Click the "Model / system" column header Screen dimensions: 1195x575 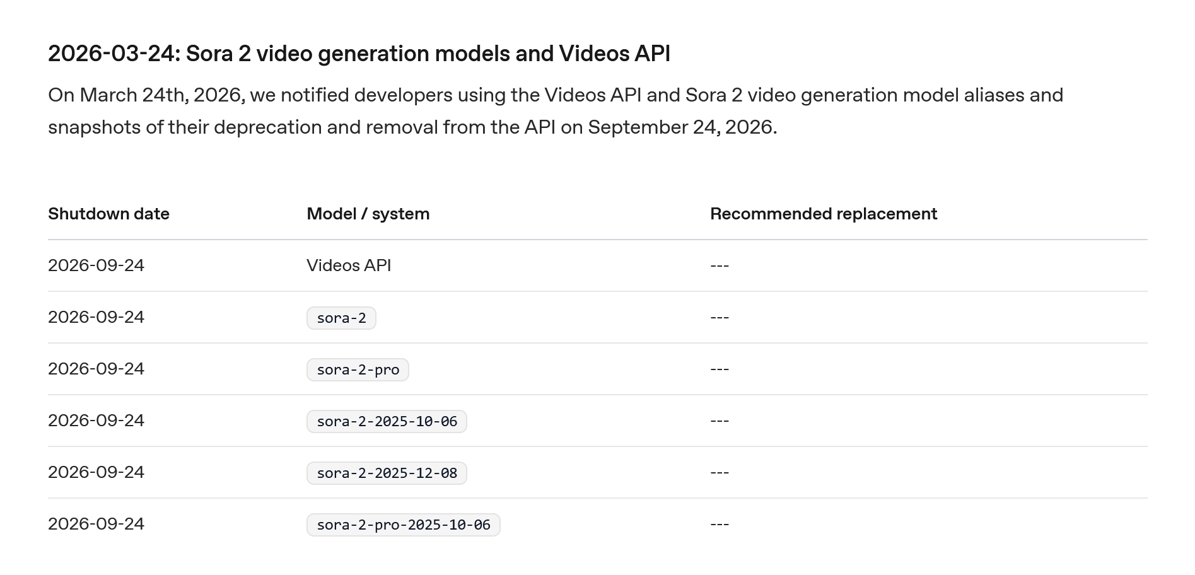pos(368,214)
